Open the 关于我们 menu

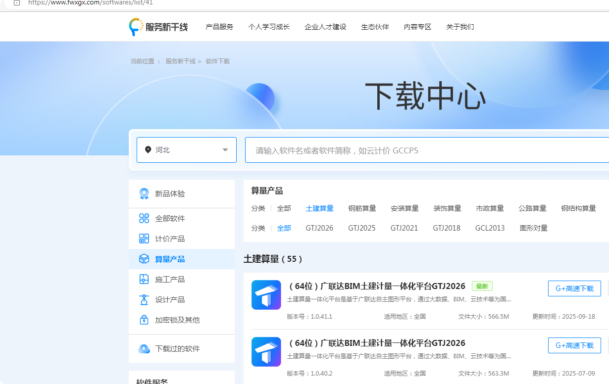(x=460, y=27)
